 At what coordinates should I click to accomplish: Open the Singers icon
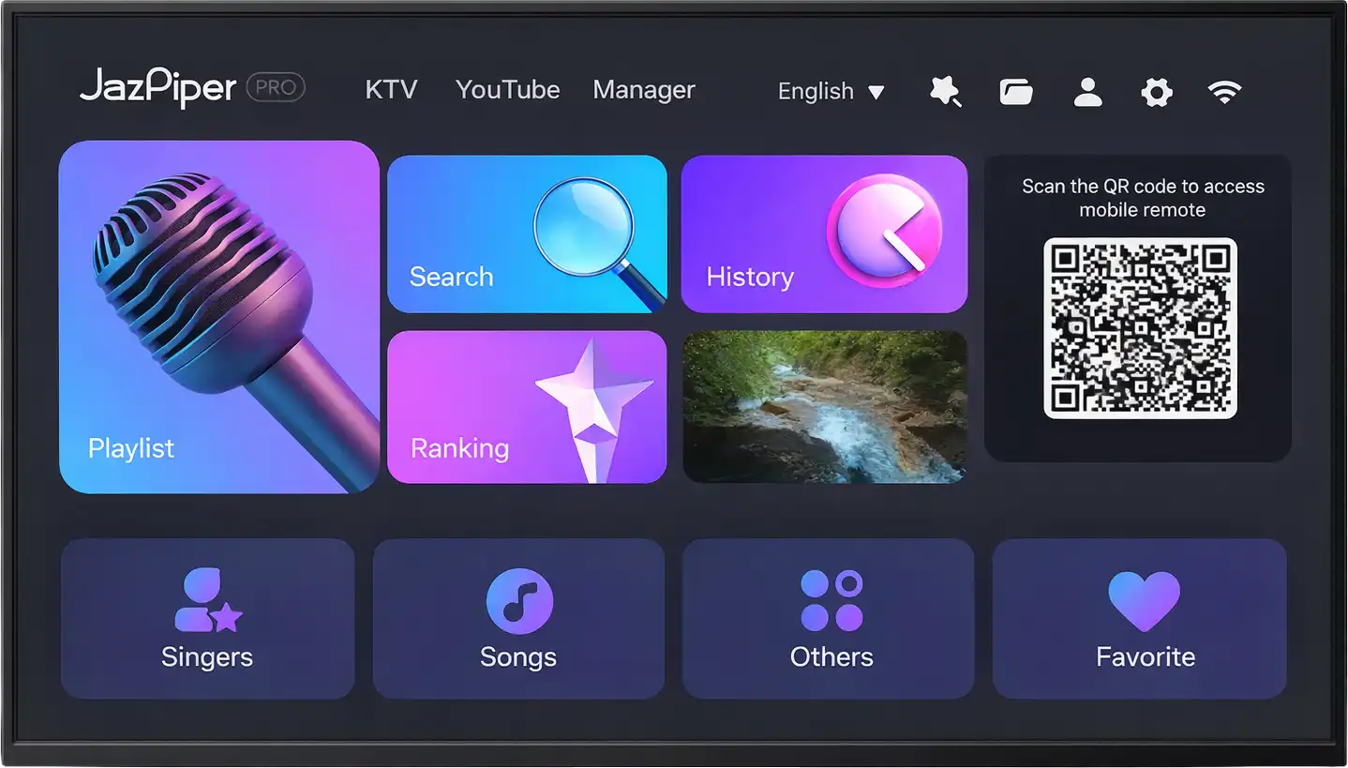207,600
